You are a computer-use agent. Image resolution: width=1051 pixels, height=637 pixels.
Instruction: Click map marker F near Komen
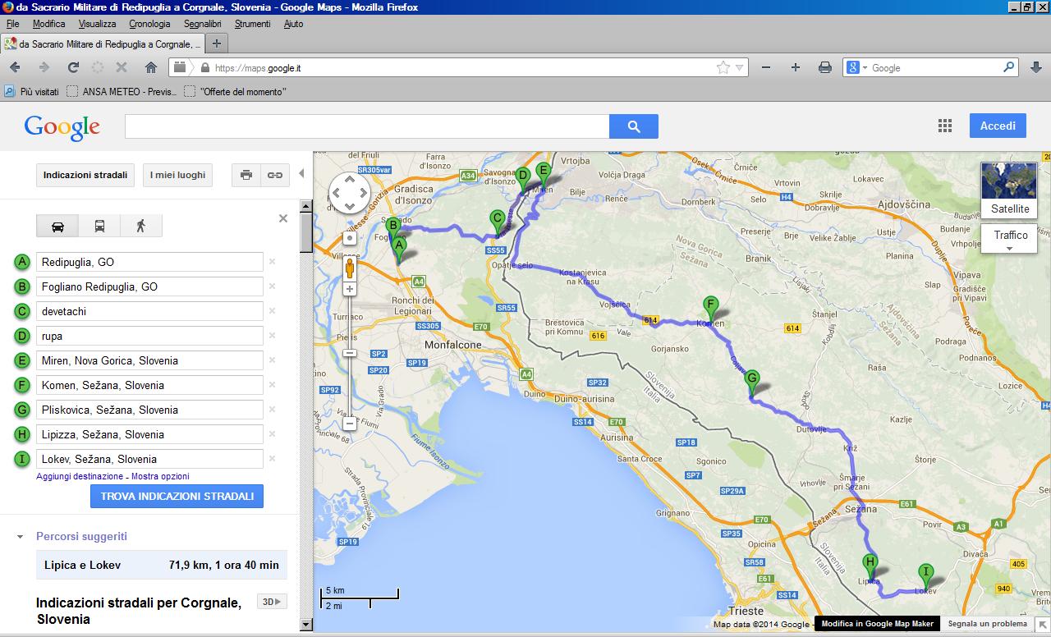coord(711,309)
